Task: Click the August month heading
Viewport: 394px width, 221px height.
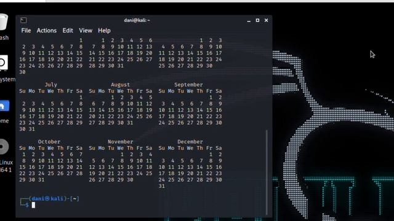Action: 121,85
